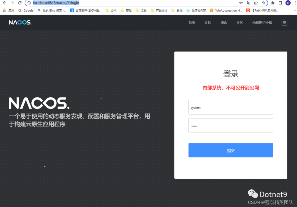Reload the page with the refresh icon

coord(20,3)
